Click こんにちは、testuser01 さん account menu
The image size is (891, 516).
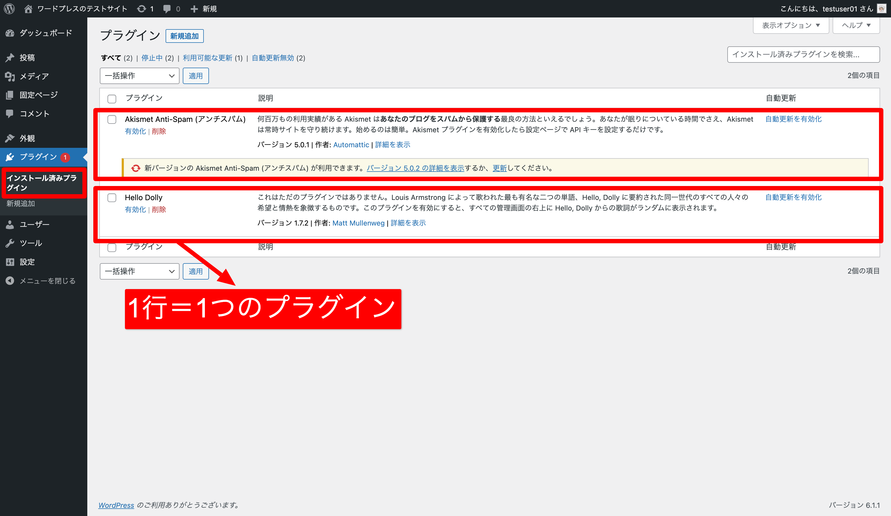click(x=827, y=9)
